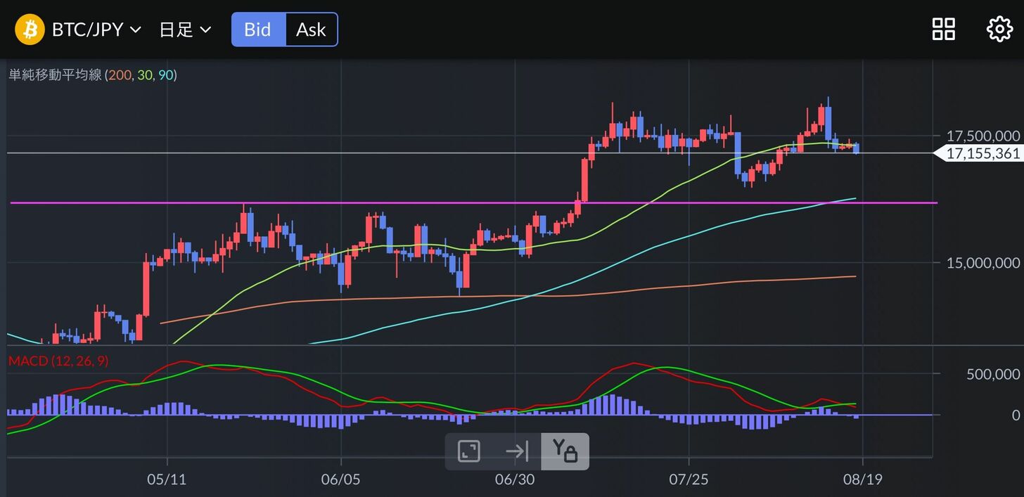Toggle the Y-axis lock
The width and height of the screenshot is (1024, 497).
(565, 451)
